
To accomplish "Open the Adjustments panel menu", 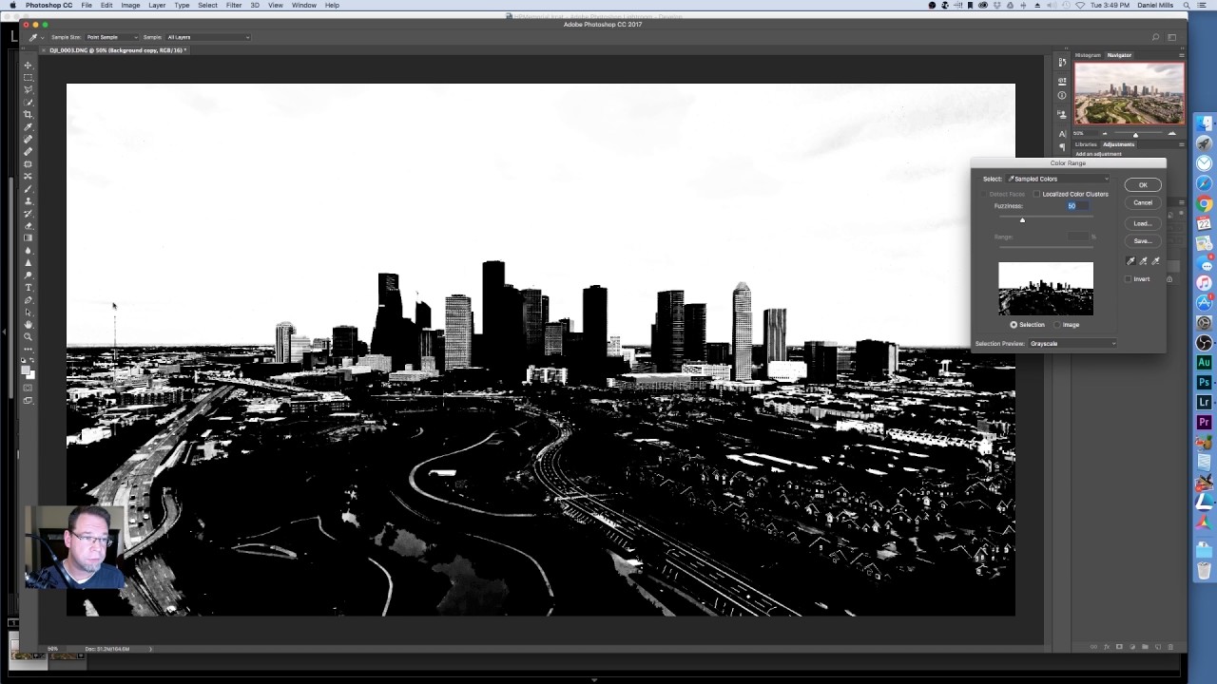I will [x=1181, y=144].
